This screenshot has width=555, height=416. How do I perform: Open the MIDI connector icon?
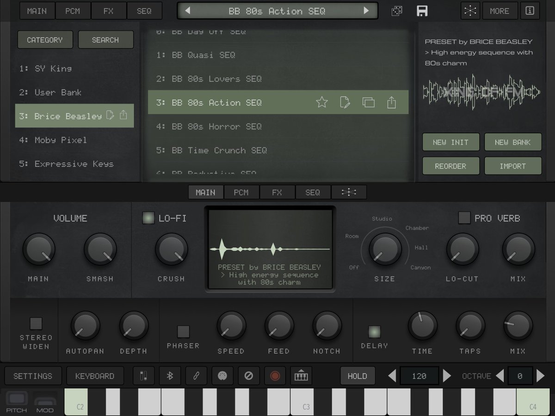click(x=222, y=376)
